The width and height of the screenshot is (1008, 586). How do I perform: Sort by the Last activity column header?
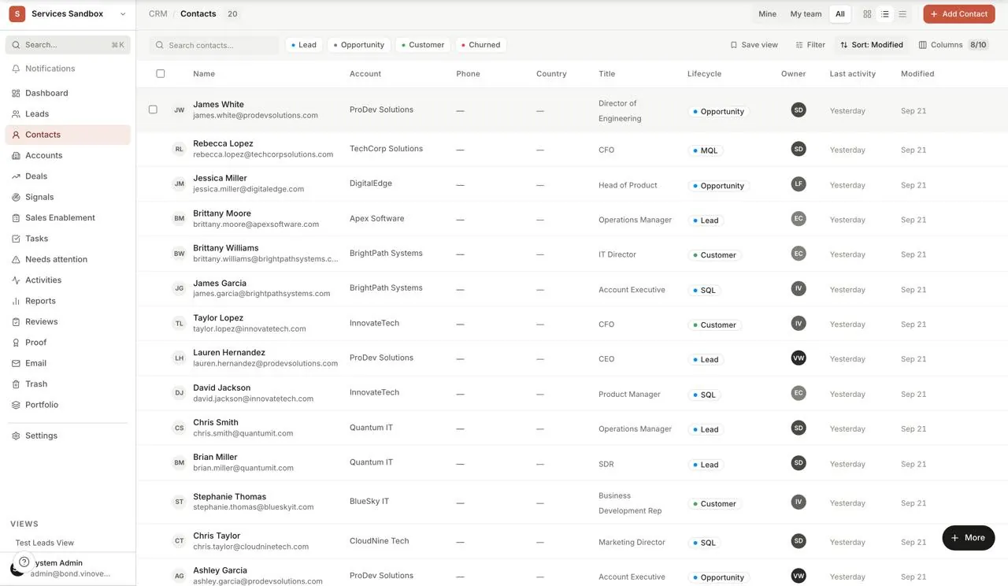pyautogui.click(x=852, y=73)
